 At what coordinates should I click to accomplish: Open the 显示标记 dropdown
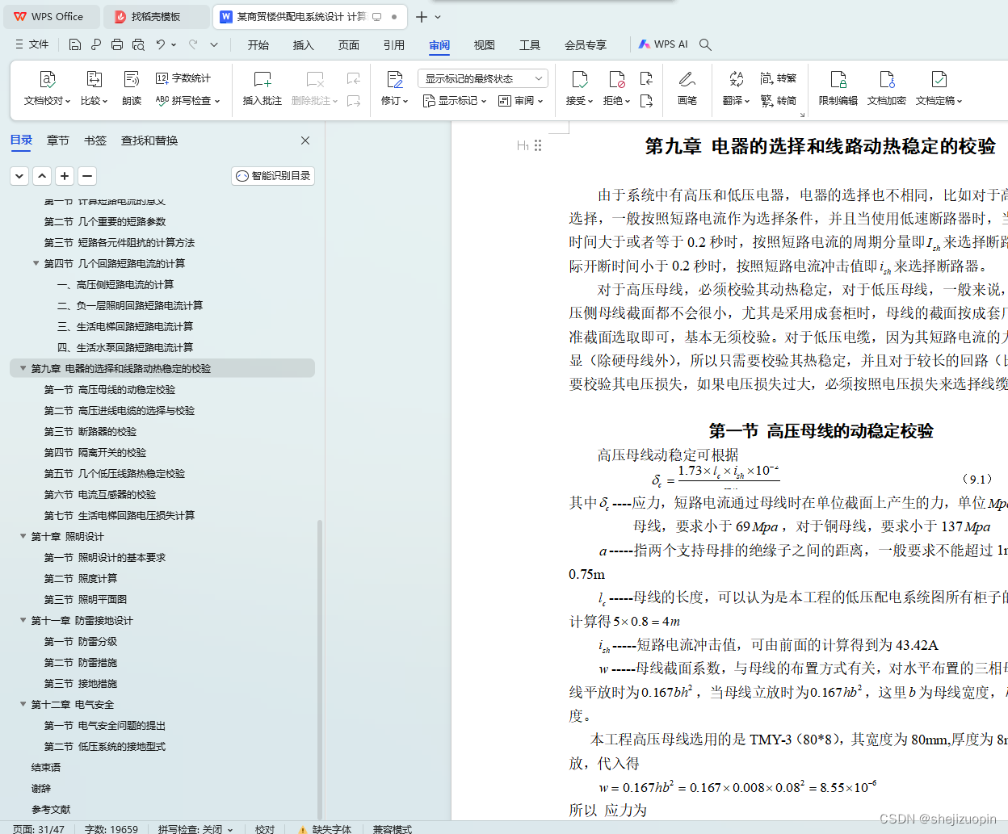click(455, 101)
